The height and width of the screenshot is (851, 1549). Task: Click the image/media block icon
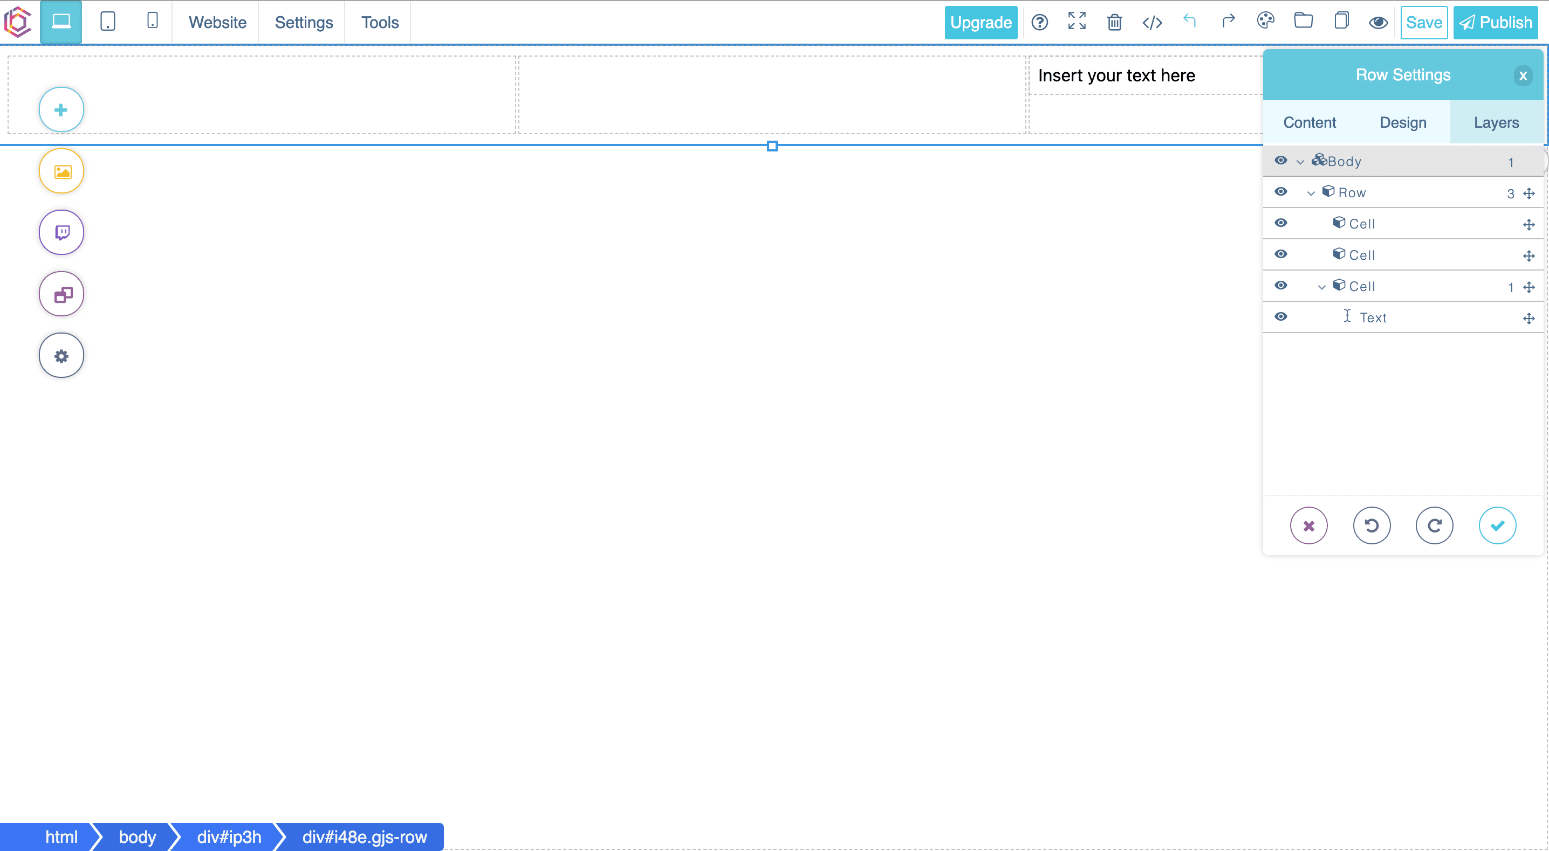point(61,171)
